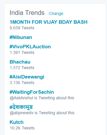107x135 pixels.
Task: Select the #VivoPKLAuction trending hashtag
Action: coord(30,47)
